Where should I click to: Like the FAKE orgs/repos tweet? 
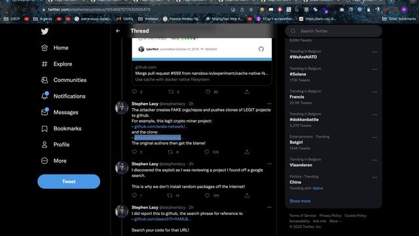pyautogui.click(x=207, y=152)
